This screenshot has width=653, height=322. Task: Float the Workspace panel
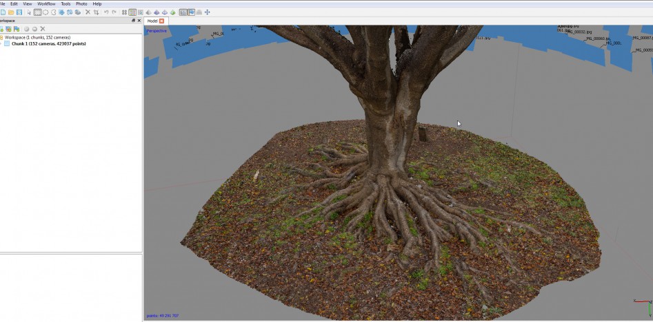[133, 21]
